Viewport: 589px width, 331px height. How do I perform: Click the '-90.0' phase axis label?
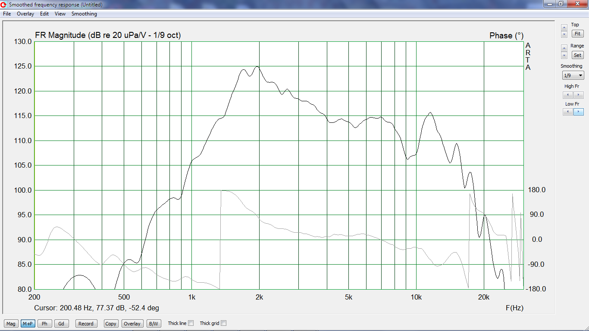pos(536,265)
